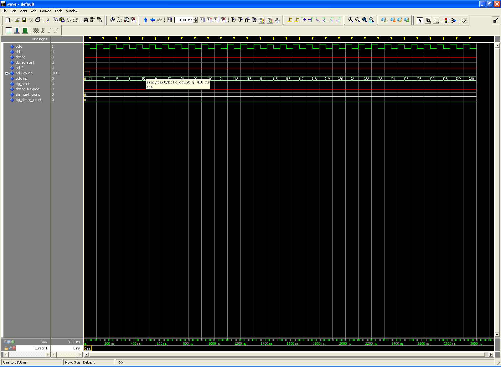Viewport: 501px width, 367px height.
Task: Click the Find binoculars icon
Action: tap(86, 20)
